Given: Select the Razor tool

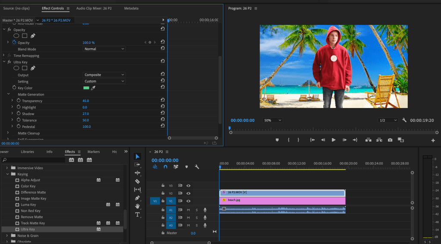Looking at the screenshot, I should (x=137, y=181).
